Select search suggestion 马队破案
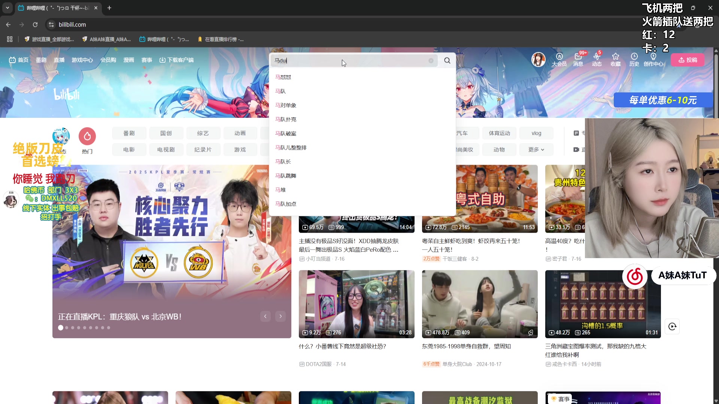 click(362, 134)
